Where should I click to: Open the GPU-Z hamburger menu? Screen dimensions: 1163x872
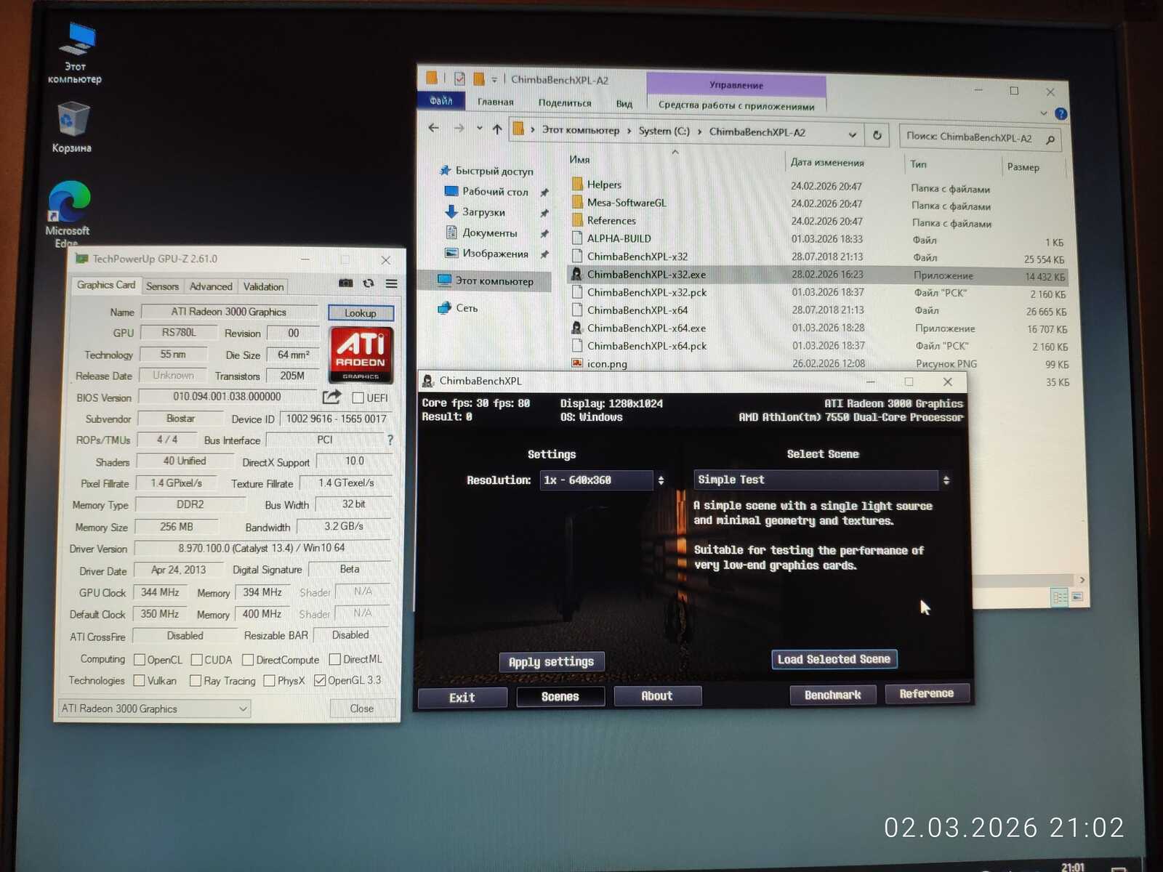click(391, 283)
